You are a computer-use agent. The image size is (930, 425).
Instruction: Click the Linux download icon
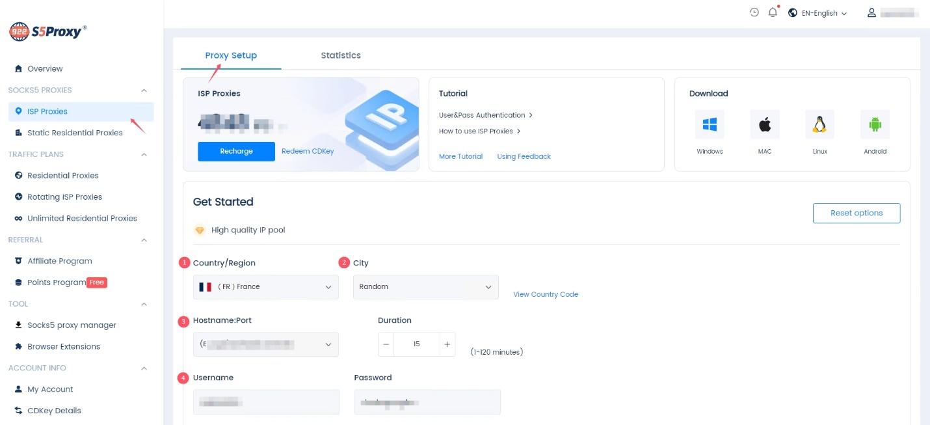click(x=819, y=124)
